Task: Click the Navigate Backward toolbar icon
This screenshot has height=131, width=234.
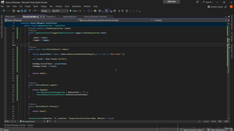Action: (4, 11)
